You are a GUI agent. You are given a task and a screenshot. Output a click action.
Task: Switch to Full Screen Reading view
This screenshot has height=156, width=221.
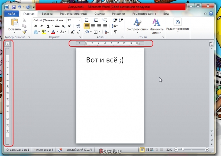[x=147, y=150]
